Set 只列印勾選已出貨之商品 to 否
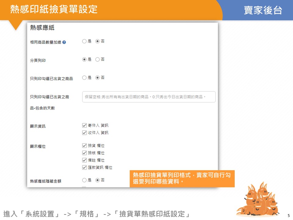 click(98, 78)
